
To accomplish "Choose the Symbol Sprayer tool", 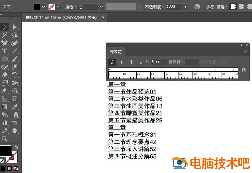I will tap(15, 115).
